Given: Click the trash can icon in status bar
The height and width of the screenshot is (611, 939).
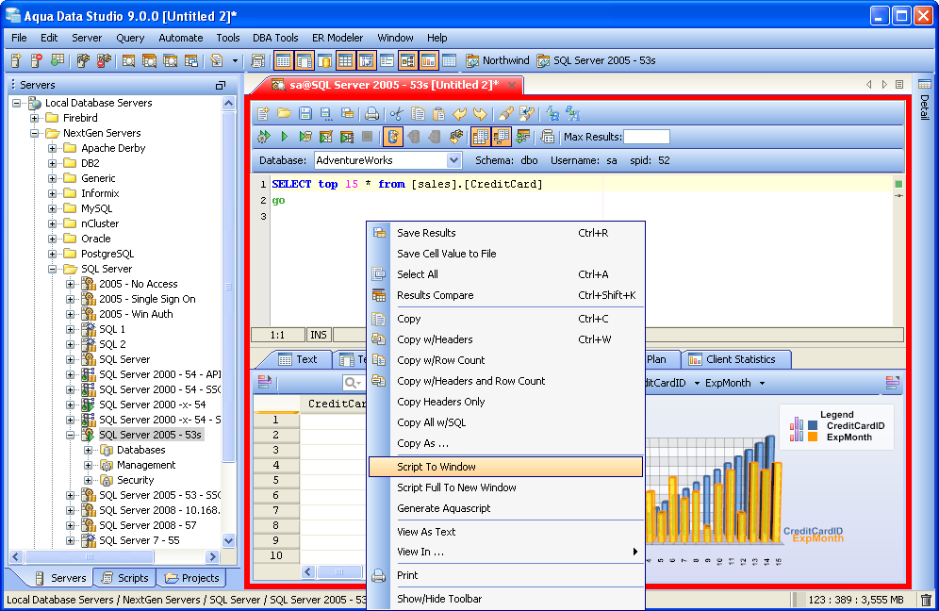Looking at the screenshot, I should (926, 600).
